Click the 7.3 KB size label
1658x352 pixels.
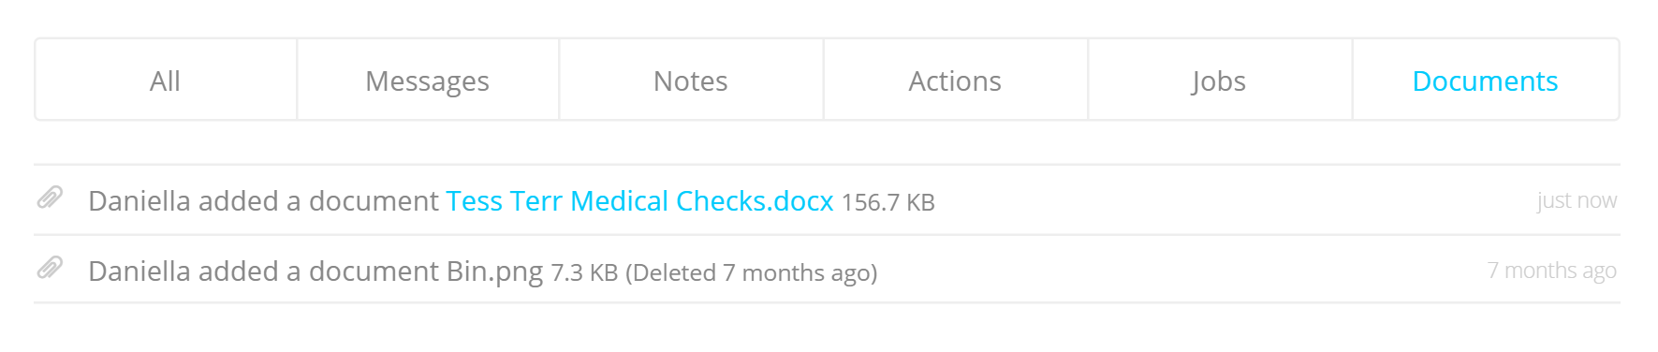584,272
